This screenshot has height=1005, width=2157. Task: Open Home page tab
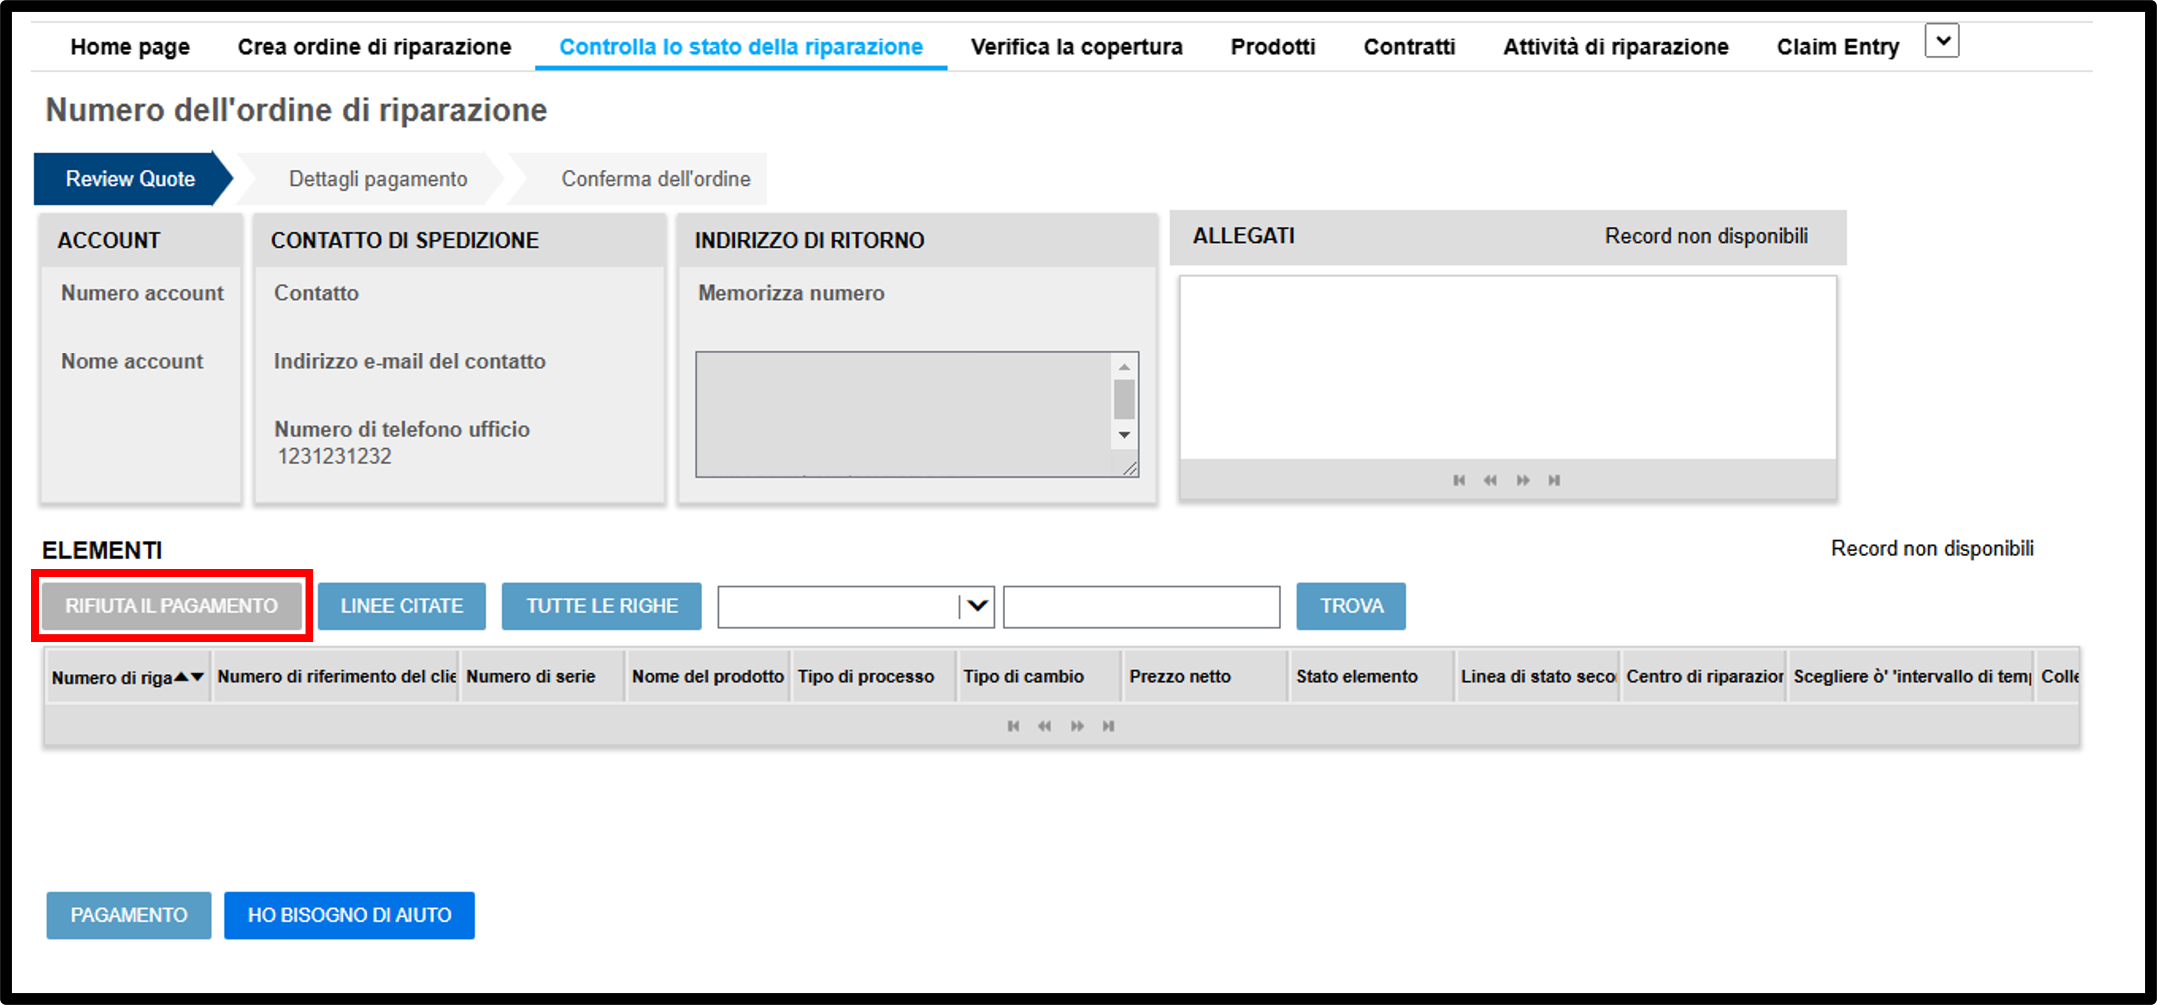tap(130, 47)
